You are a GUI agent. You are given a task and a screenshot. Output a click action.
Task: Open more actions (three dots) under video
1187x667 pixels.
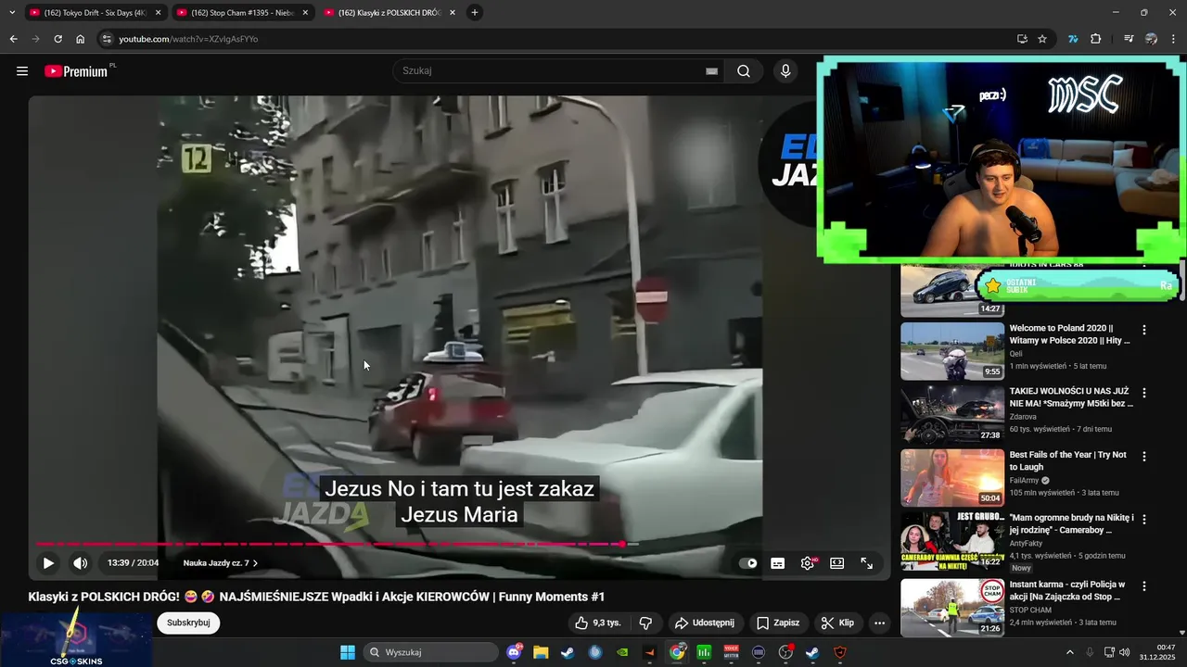coord(879,623)
